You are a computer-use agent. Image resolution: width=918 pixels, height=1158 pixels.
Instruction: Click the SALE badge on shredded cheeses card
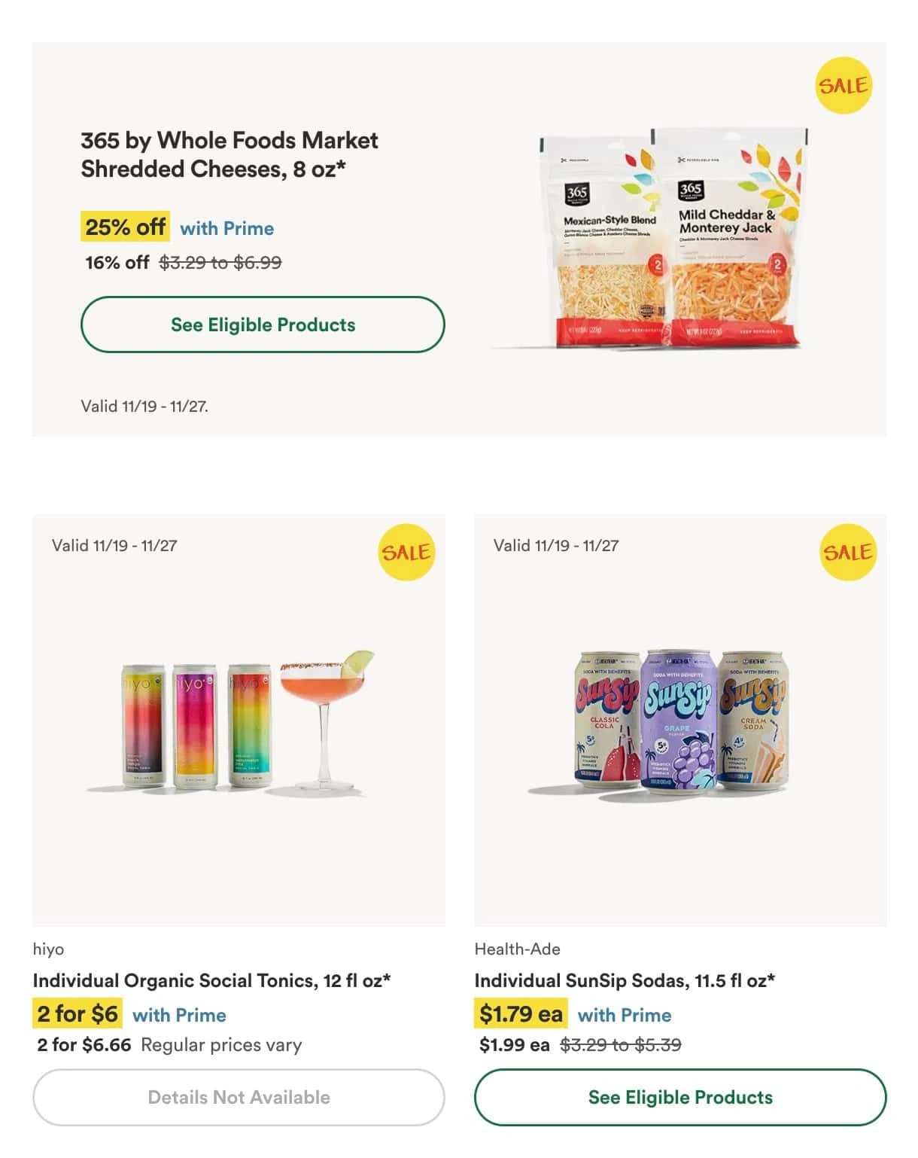(844, 86)
